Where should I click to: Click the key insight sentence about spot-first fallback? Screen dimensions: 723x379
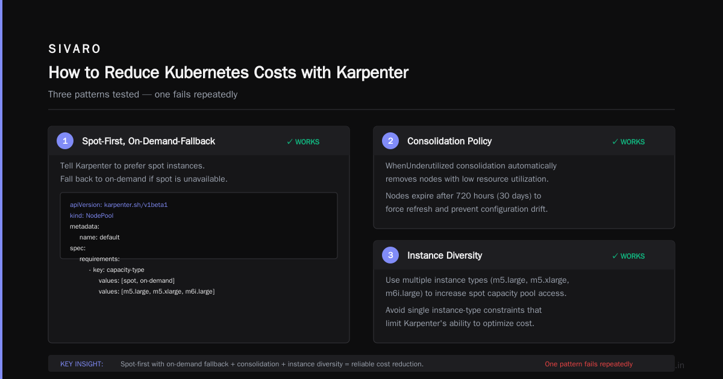(272, 364)
